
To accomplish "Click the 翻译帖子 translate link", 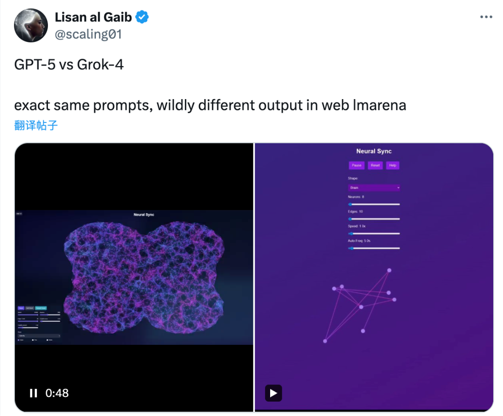I will (36, 125).
